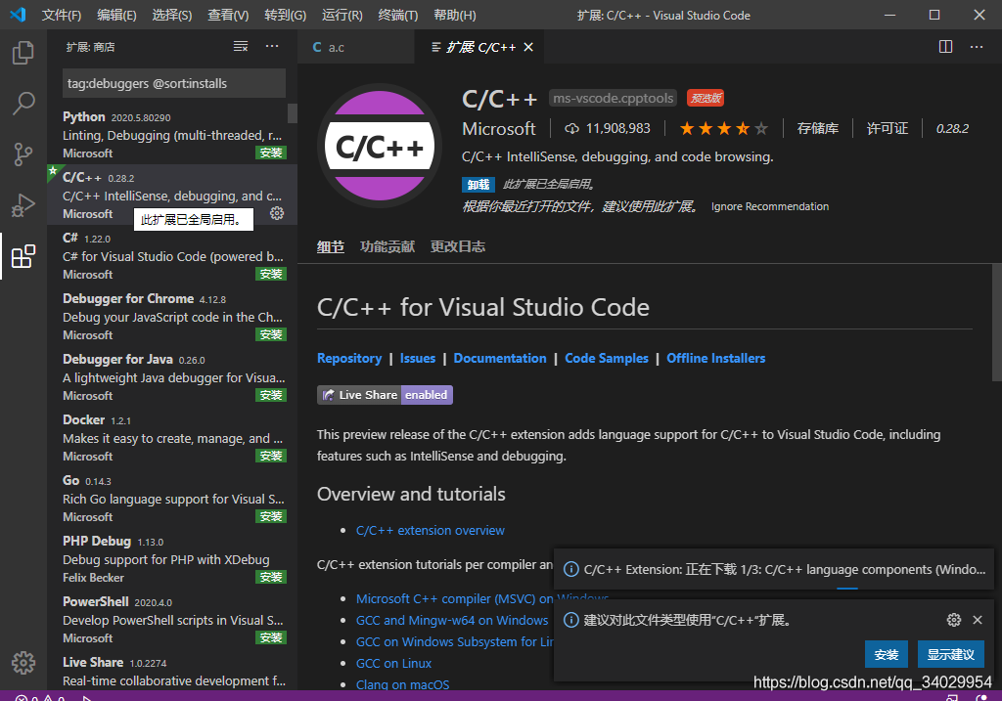
Task: Split the editor to the right
Action: coord(946,47)
